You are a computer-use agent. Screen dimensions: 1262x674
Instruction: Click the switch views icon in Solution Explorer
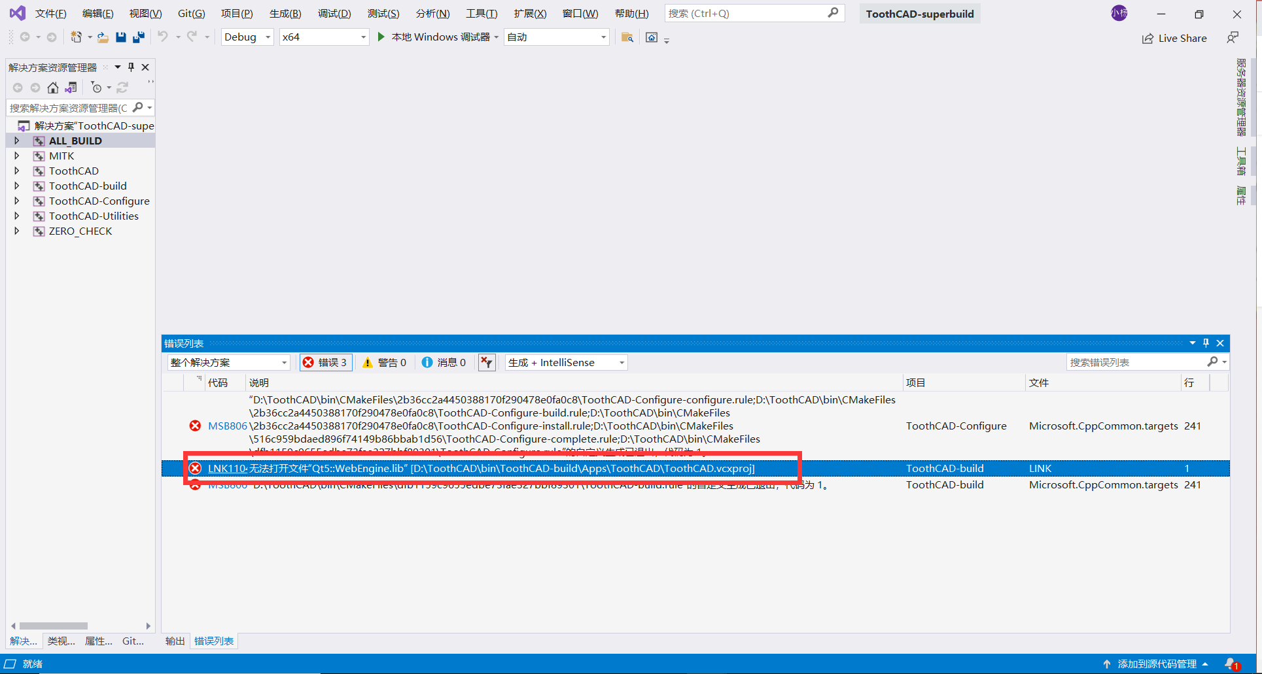coord(71,88)
